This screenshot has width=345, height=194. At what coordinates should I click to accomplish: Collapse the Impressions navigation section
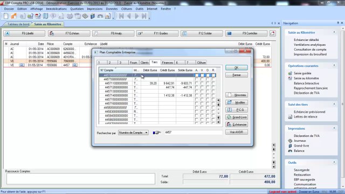click(x=334, y=128)
